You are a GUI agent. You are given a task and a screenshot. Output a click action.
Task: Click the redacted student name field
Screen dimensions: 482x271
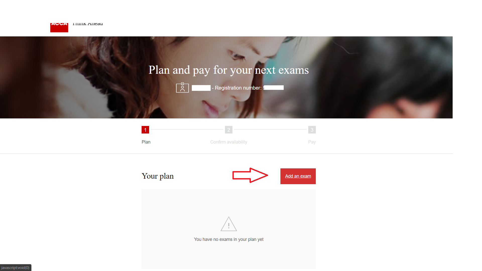pos(201,88)
